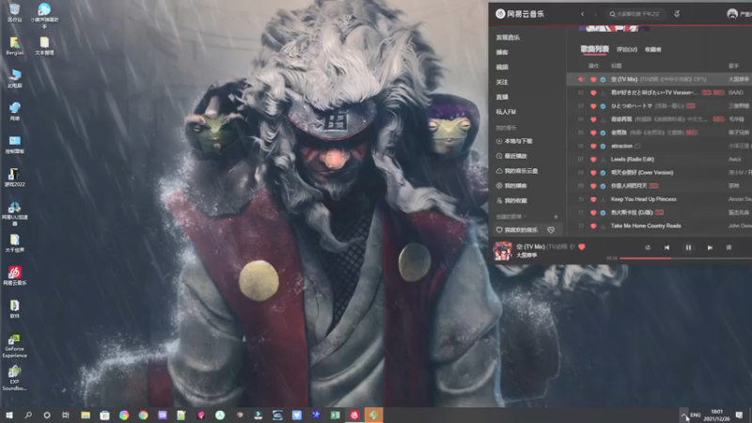
Task: Open the Windows Start menu
Action: tap(9, 415)
